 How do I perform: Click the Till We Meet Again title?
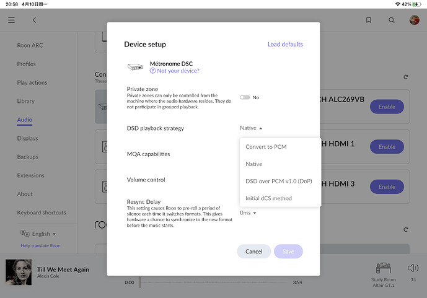[x=63, y=270]
